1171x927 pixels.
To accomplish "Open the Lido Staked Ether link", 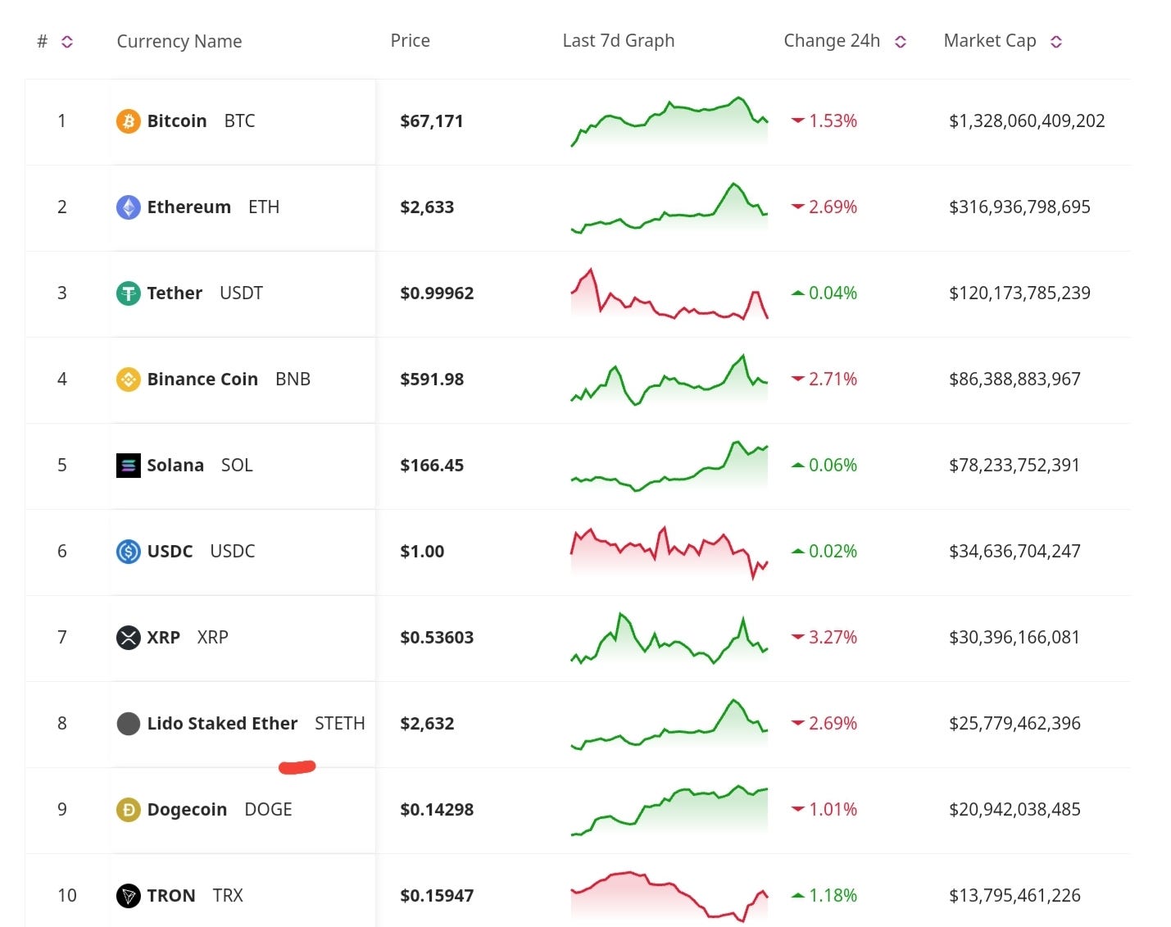I will 222,724.
